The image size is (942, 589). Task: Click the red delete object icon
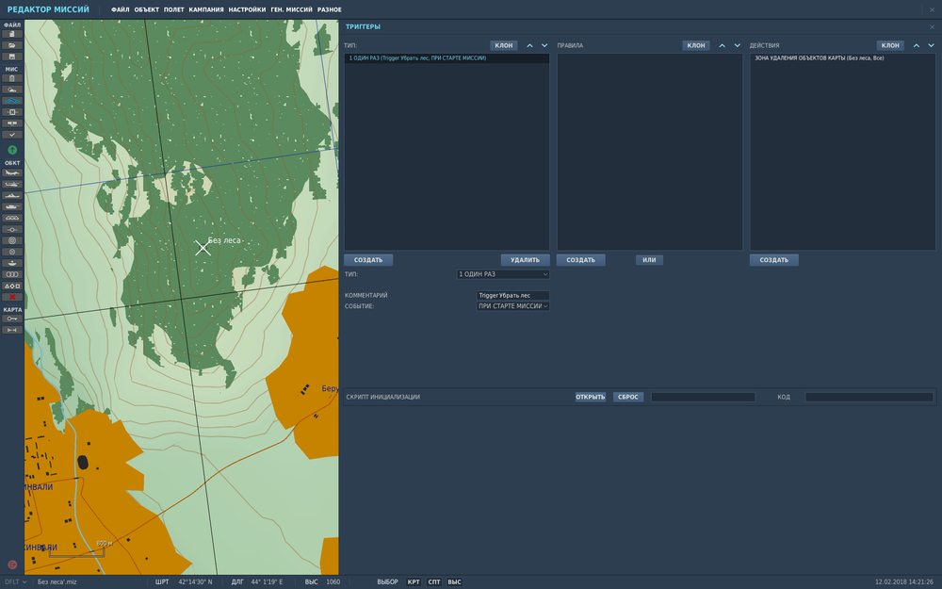pos(12,297)
